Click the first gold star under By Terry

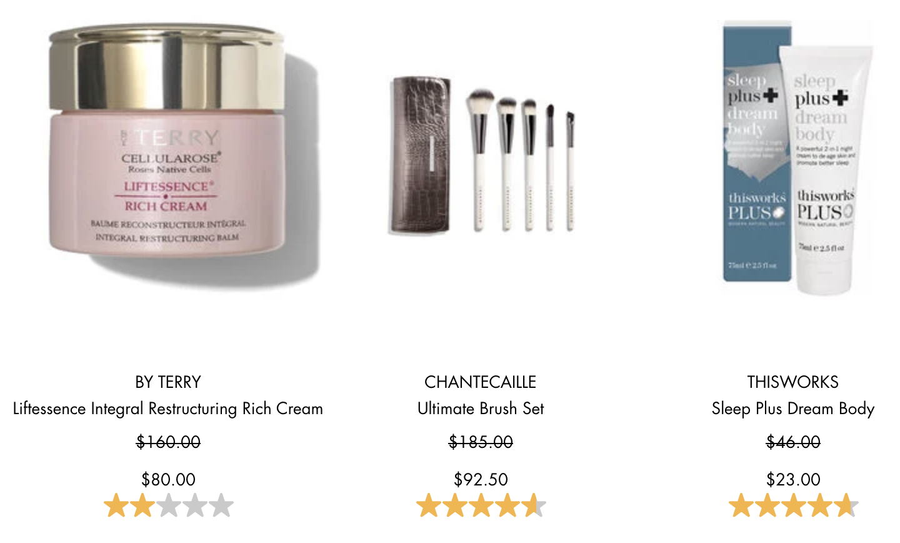116,506
